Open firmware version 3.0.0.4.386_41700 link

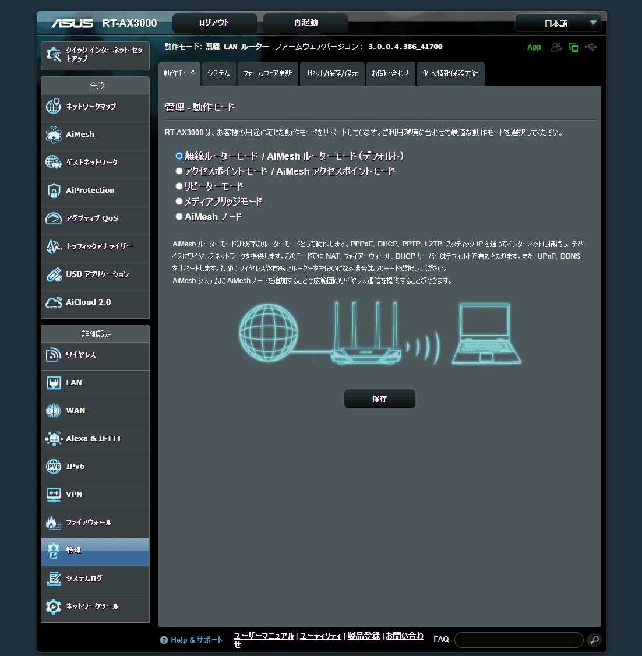click(x=405, y=47)
